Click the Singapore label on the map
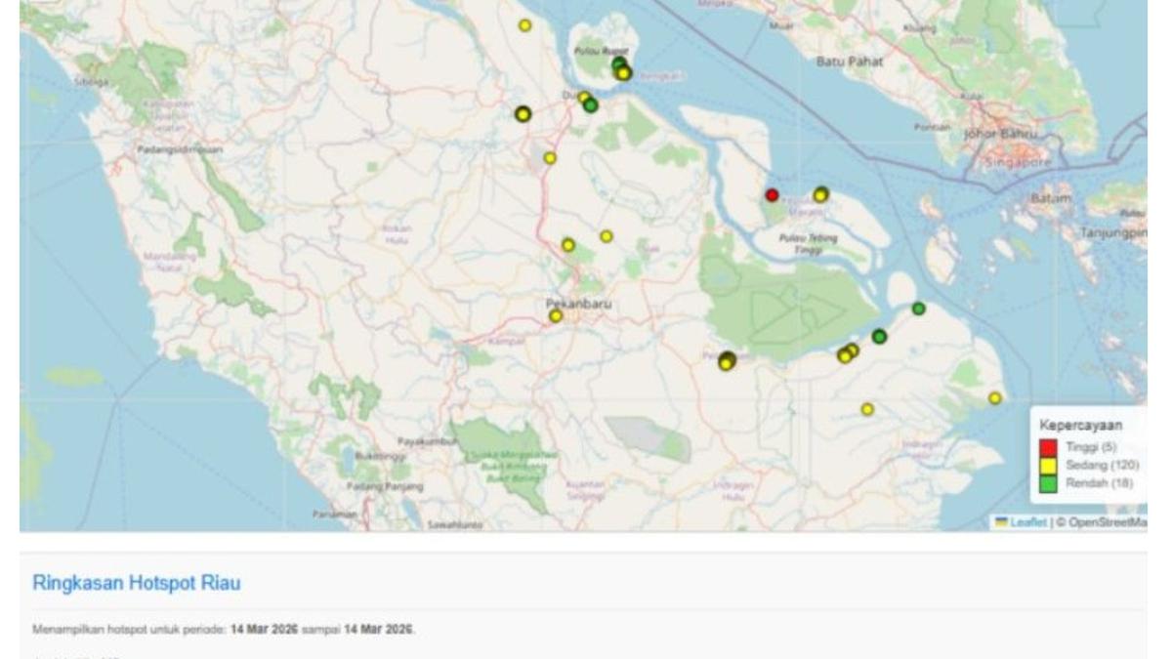The image size is (1172, 659). [x=1020, y=163]
